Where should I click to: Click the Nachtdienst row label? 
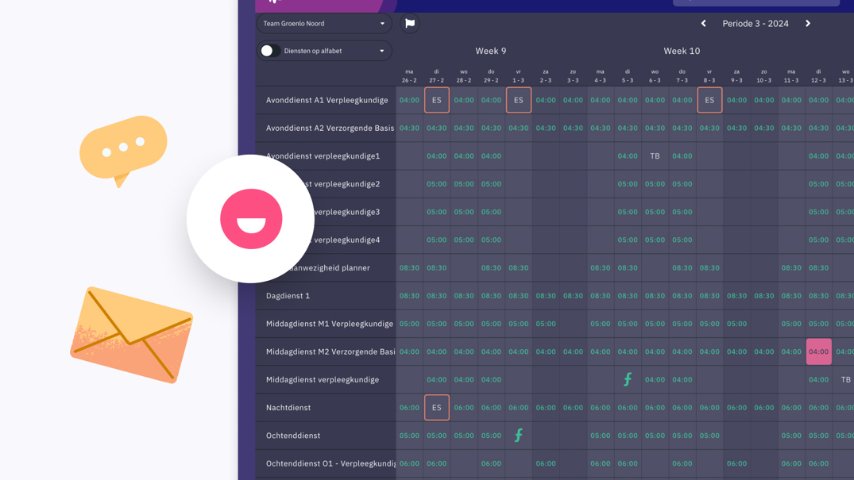(288, 408)
